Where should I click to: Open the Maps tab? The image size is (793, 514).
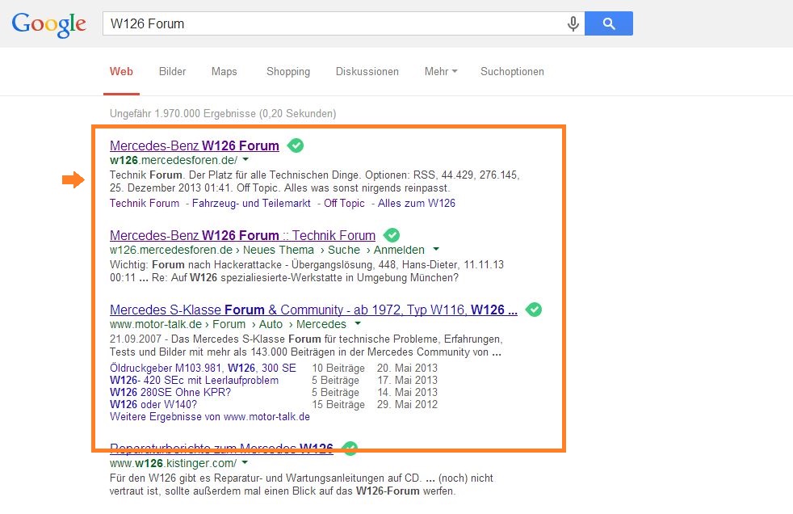point(224,71)
